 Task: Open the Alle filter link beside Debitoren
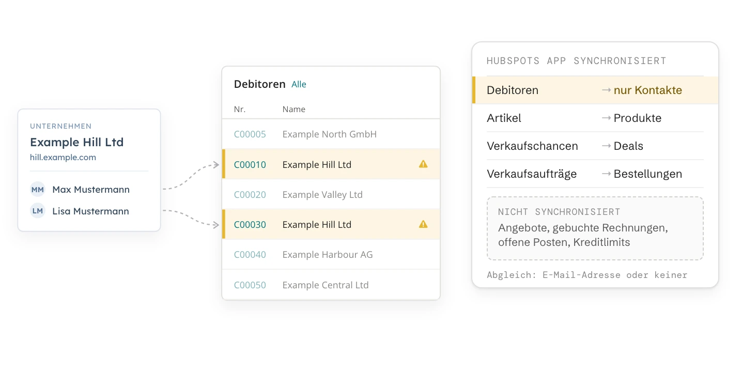pyautogui.click(x=299, y=84)
